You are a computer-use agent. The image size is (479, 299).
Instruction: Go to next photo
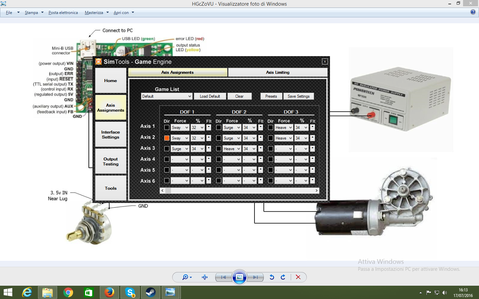click(255, 277)
